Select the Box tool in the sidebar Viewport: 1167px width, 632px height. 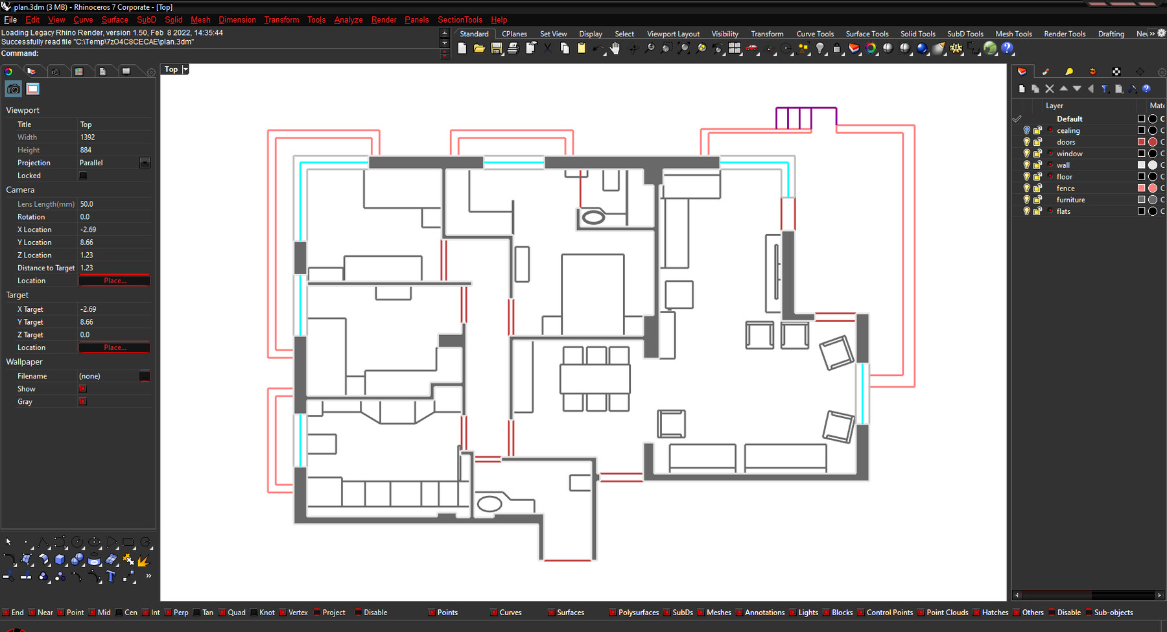click(x=60, y=559)
